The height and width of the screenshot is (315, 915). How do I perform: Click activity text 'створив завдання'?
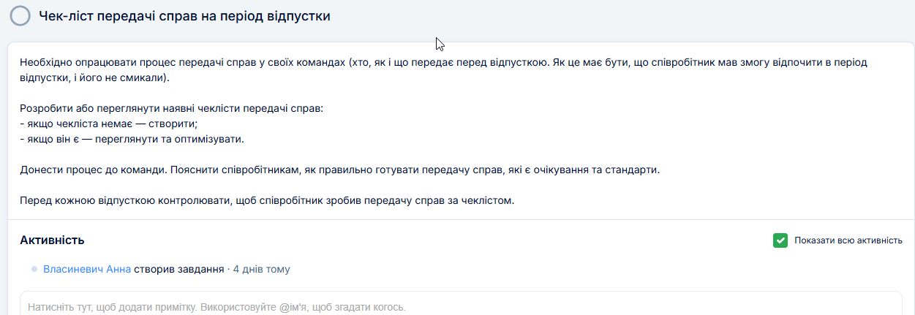179,269
